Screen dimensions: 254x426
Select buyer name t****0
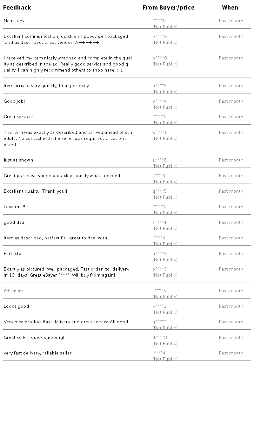point(159,21)
